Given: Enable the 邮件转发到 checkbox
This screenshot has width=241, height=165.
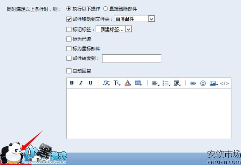Looking at the screenshot, I should tap(69, 58).
